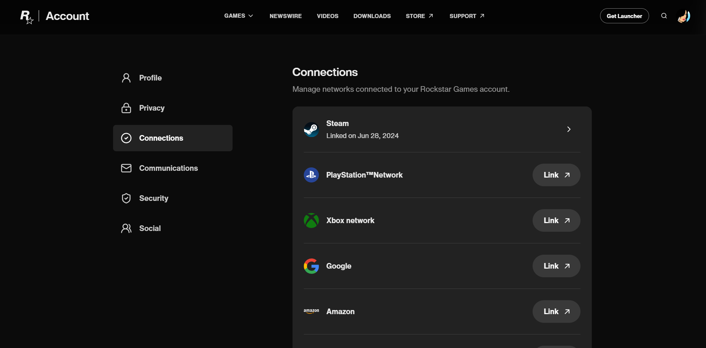Click the Communications envelope icon
706x348 pixels.
pyautogui.click(x=126, y=168)
